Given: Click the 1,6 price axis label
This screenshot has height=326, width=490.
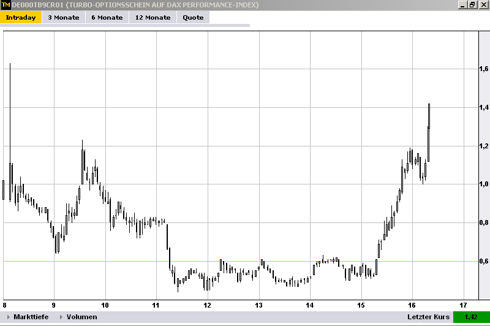Looking at the screenshot, I should [484, 69].
